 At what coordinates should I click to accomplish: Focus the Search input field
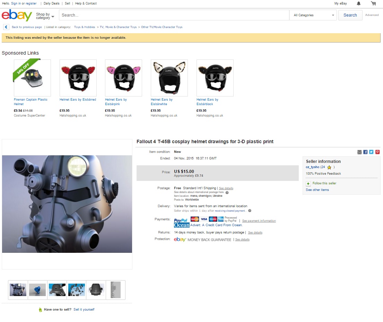pyautogui.click(x=174, y=15)
